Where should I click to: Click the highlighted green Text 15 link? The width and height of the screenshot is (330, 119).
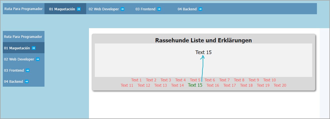click(x=195, y=85)
